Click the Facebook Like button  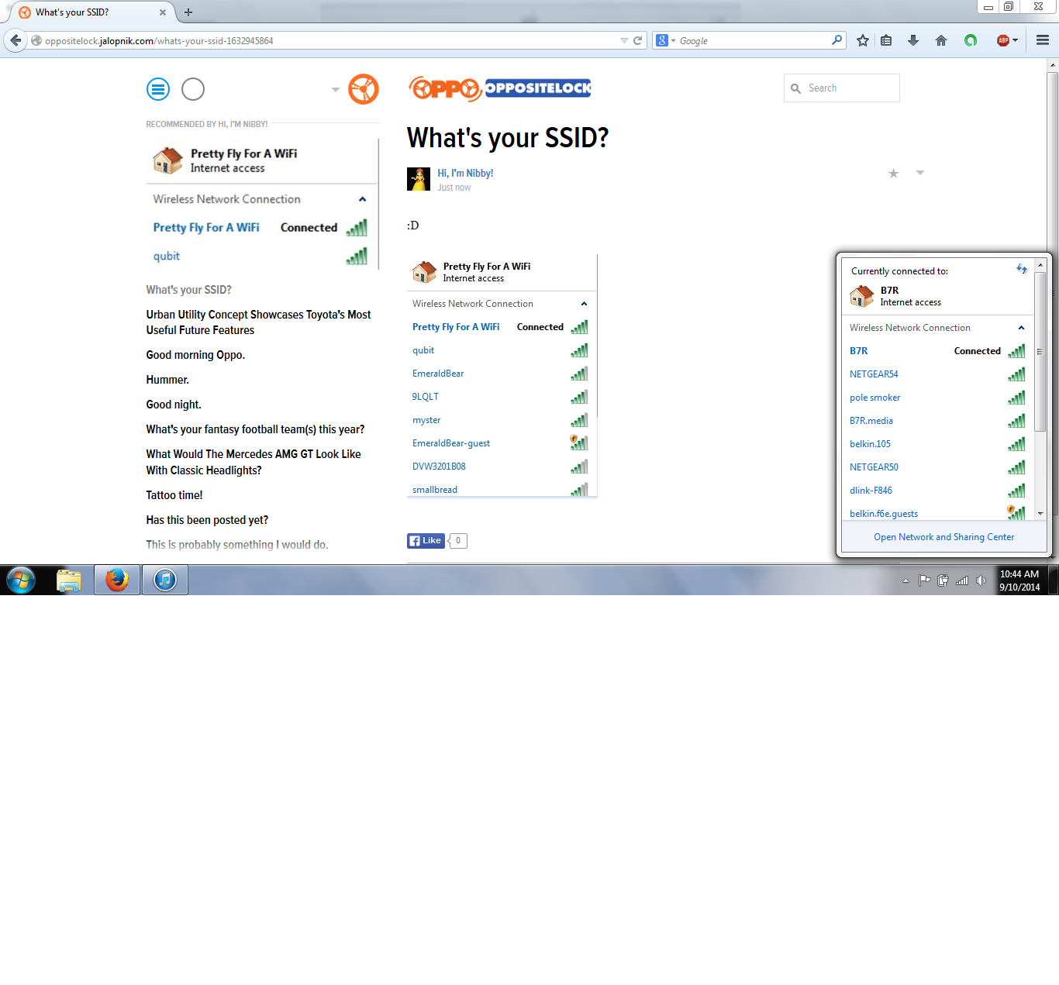pos(426,541)
